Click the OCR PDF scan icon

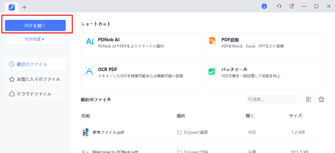pyautogui.click(x=89, y=71)
